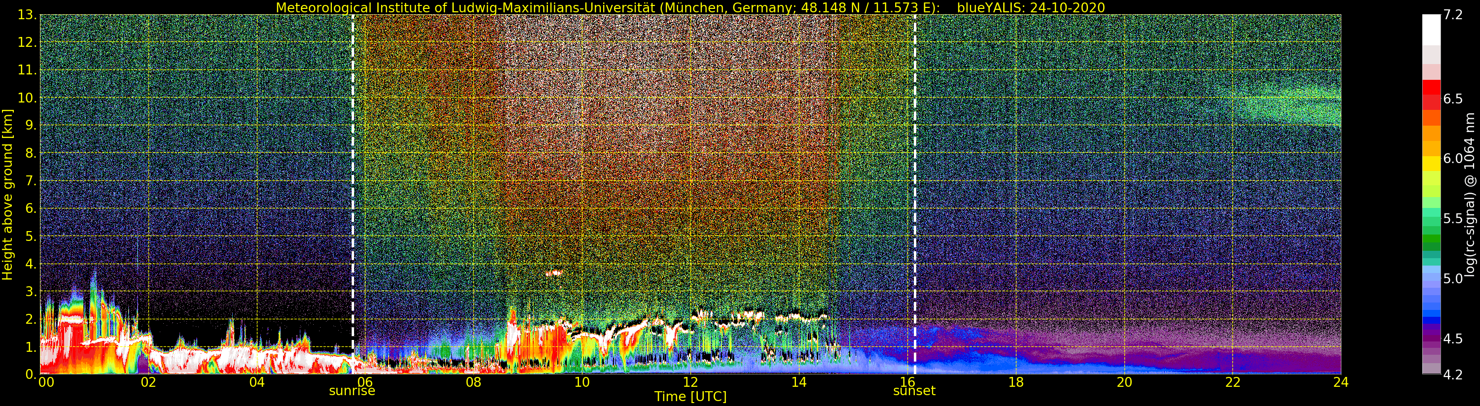The height and width of the screenshot is (406, 1480).
Task: Click the '22' tick on the time axis
Action: pyautogui.click(x=1232, y=382)
